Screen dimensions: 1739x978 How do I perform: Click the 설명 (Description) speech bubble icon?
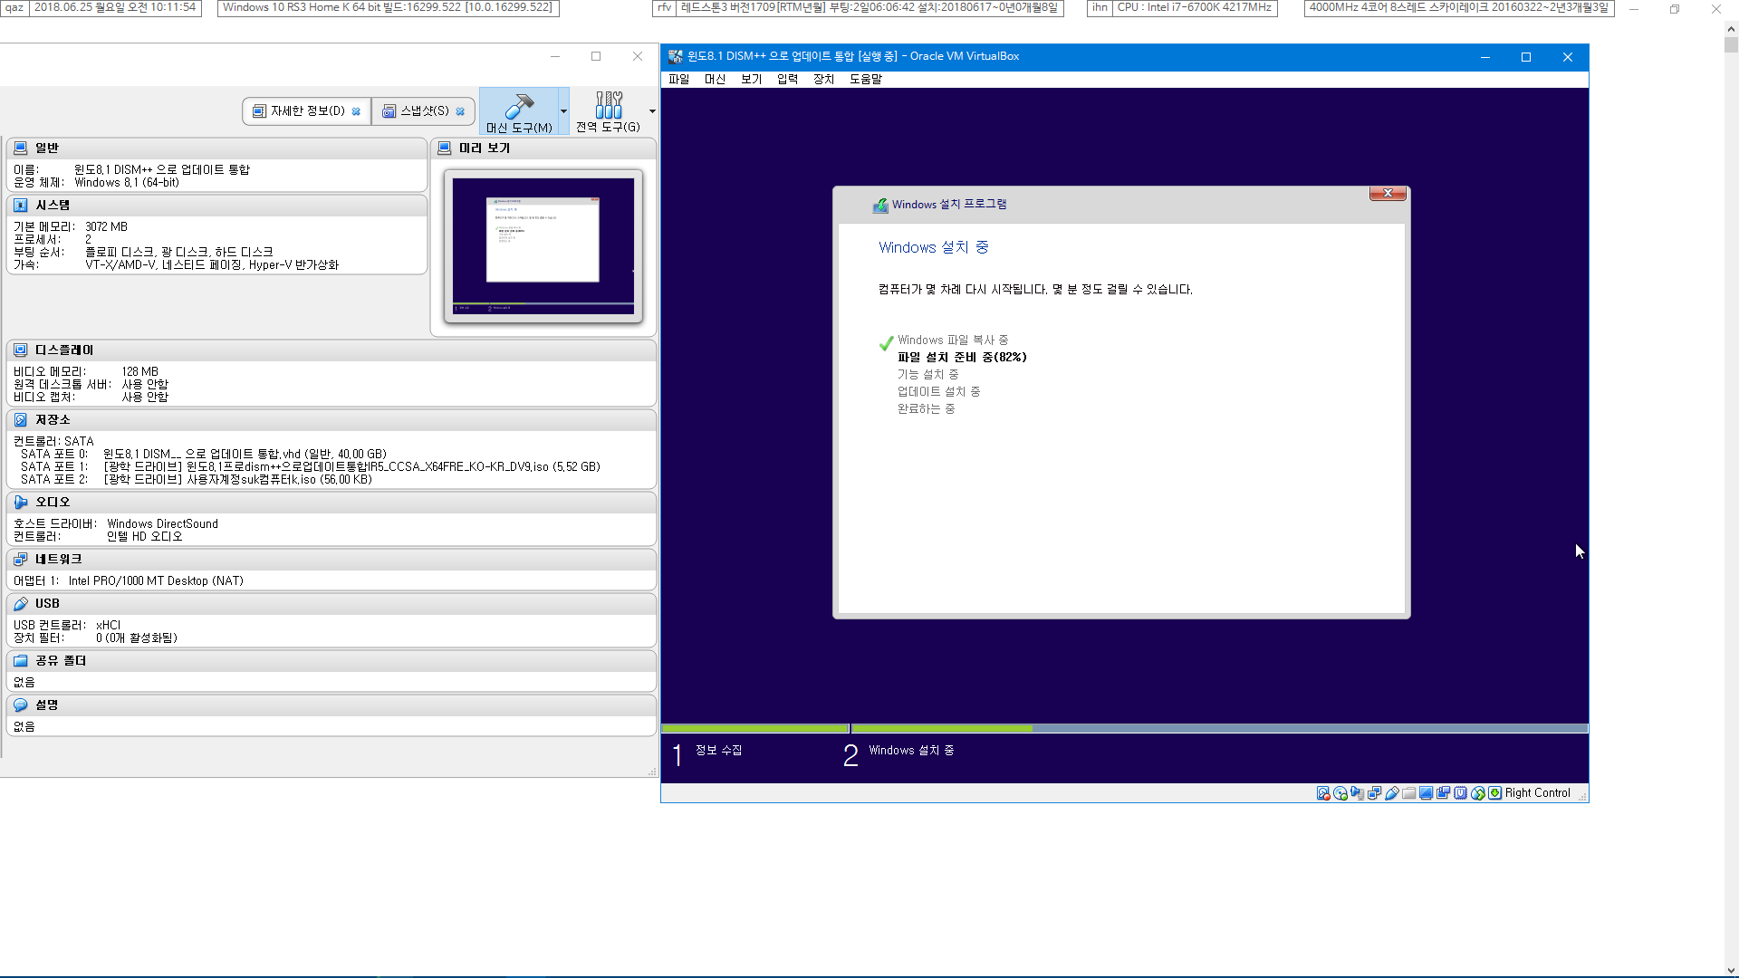[x=21, y=705]
